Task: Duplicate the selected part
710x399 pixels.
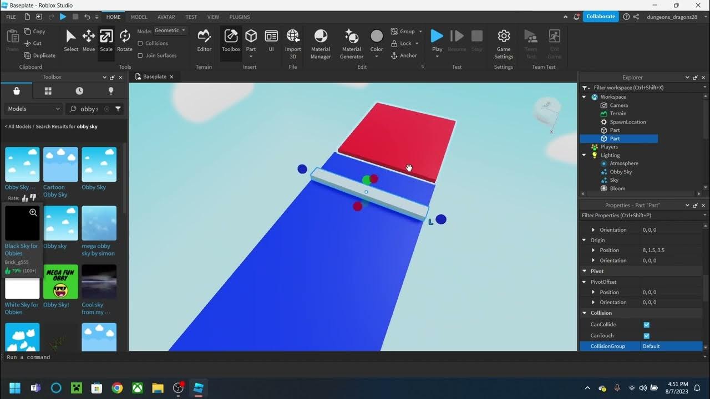Action: coord(40,55)
